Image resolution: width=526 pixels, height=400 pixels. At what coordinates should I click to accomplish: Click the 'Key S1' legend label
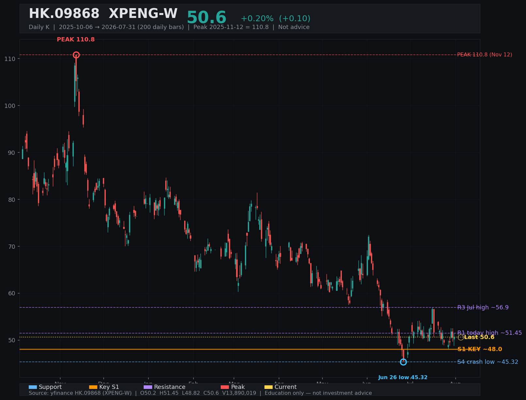[109, 387]
